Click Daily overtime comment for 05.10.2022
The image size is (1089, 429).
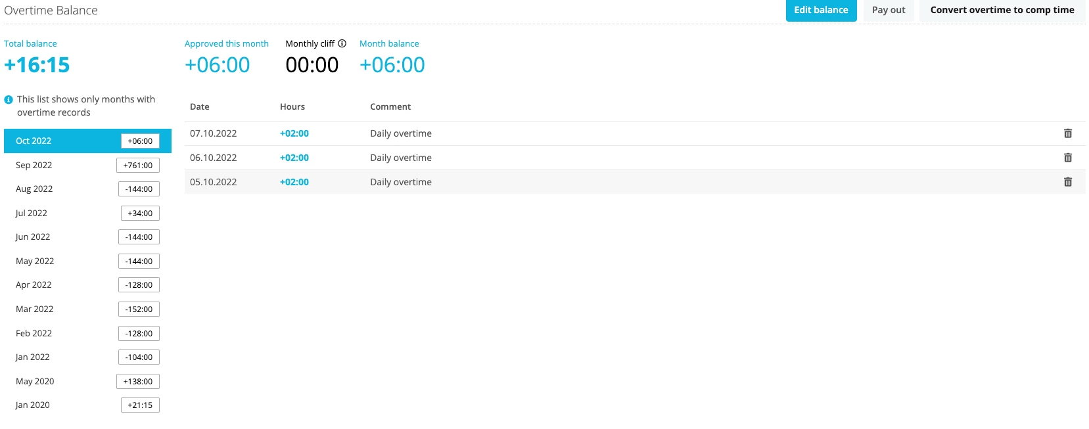point(401,182)
